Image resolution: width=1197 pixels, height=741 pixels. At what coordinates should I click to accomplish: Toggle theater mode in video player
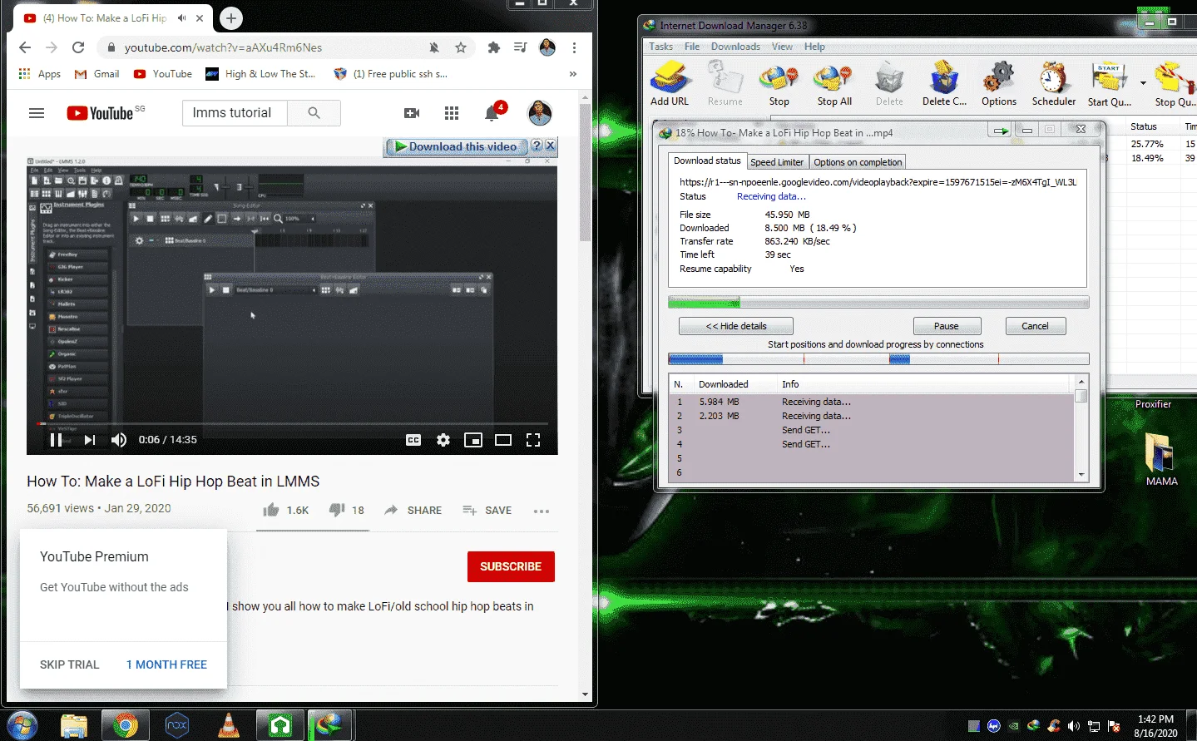point(503,440)
